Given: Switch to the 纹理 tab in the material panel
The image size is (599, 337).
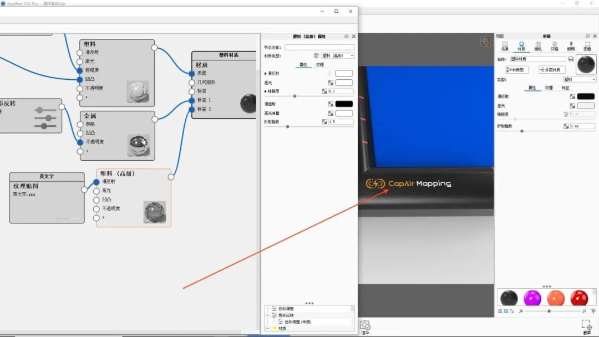Looking at the screenshot, I should coord(549,88).
